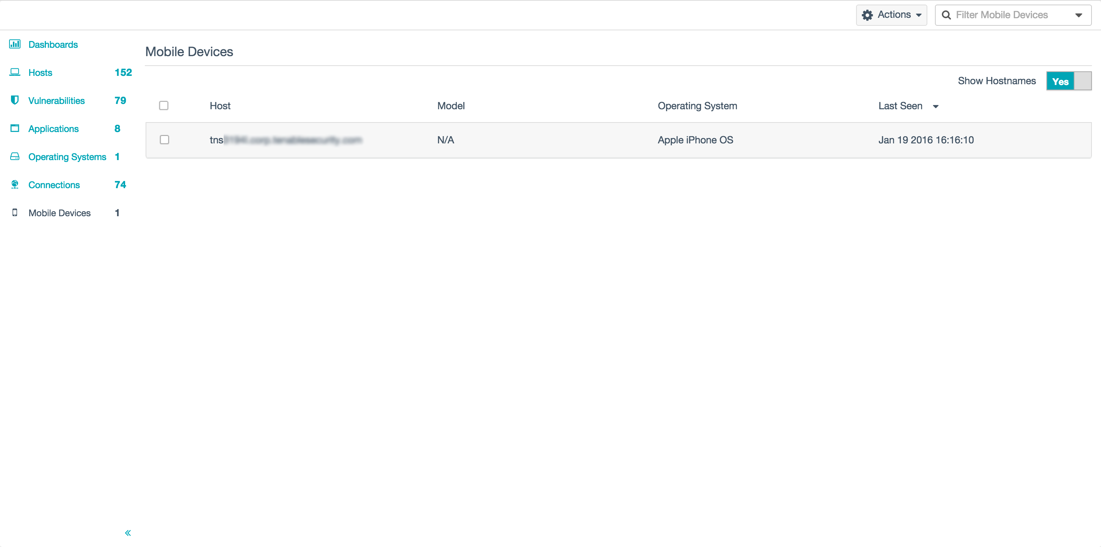Click the Applications window icon

coord(14,128)
